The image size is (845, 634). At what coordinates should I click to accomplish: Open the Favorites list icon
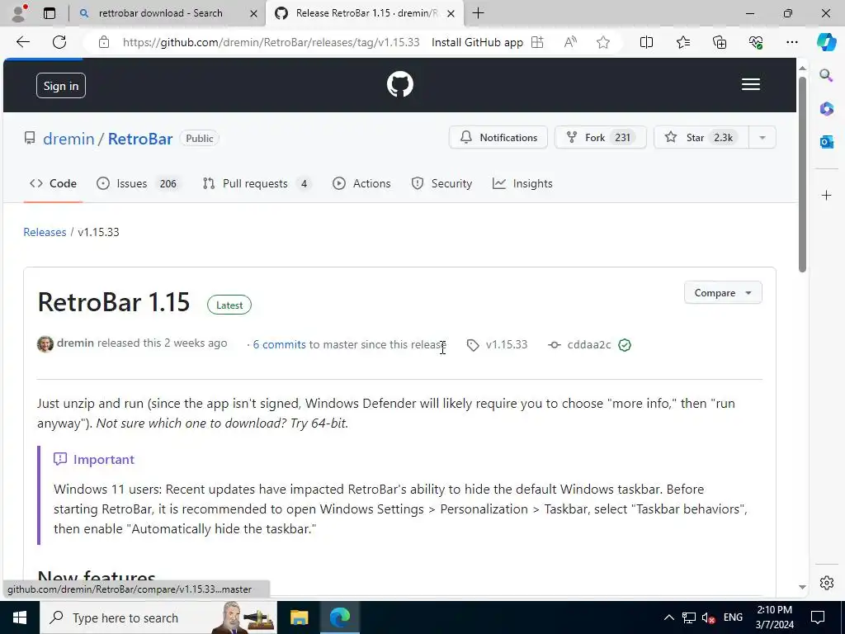682,42
